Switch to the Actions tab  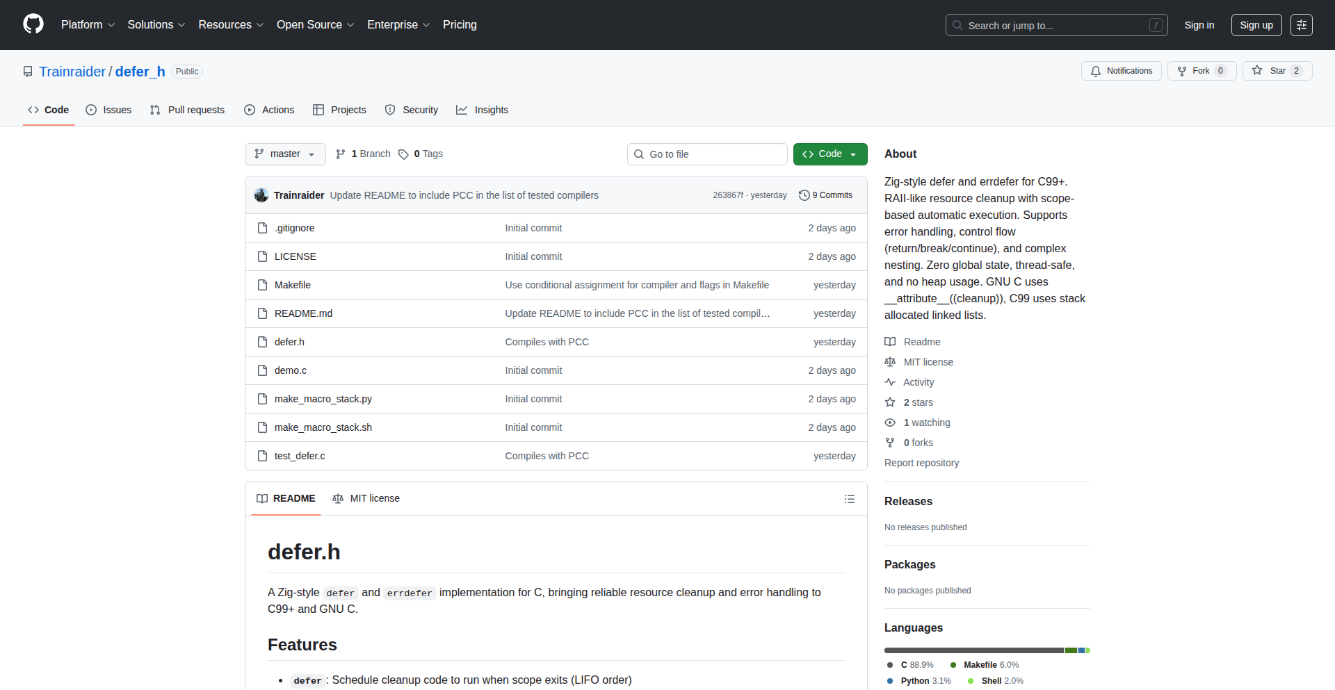pyautogui.click(x=269, y=110)
